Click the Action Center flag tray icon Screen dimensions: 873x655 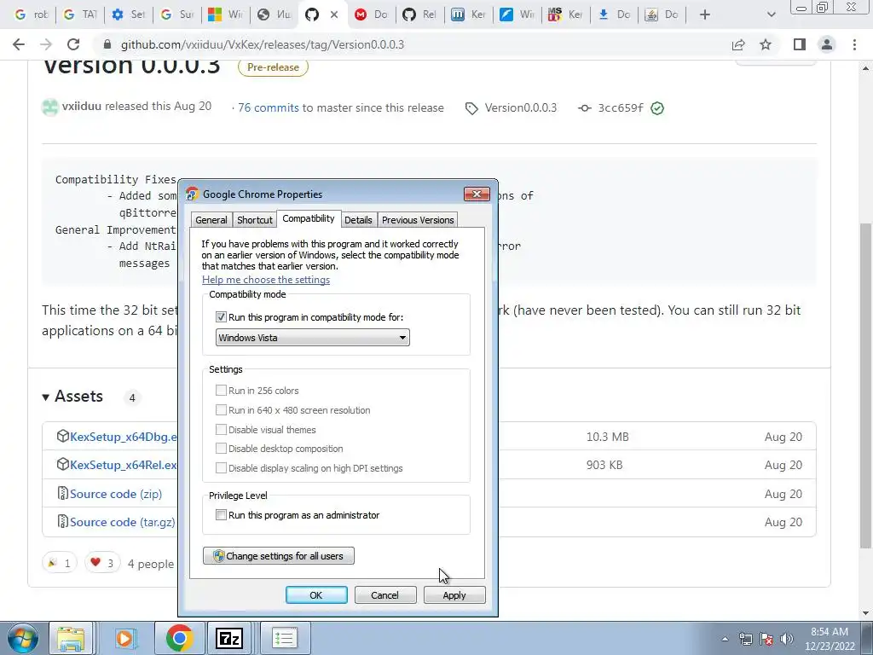[x=766, y=639]
